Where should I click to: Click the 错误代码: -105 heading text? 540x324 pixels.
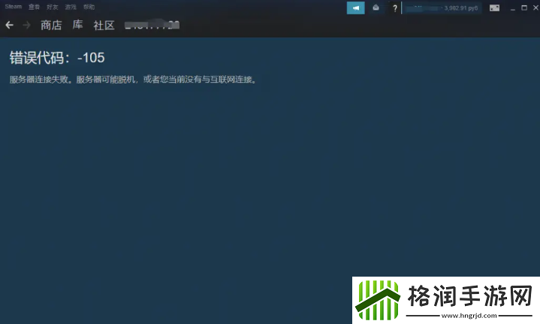57,58
